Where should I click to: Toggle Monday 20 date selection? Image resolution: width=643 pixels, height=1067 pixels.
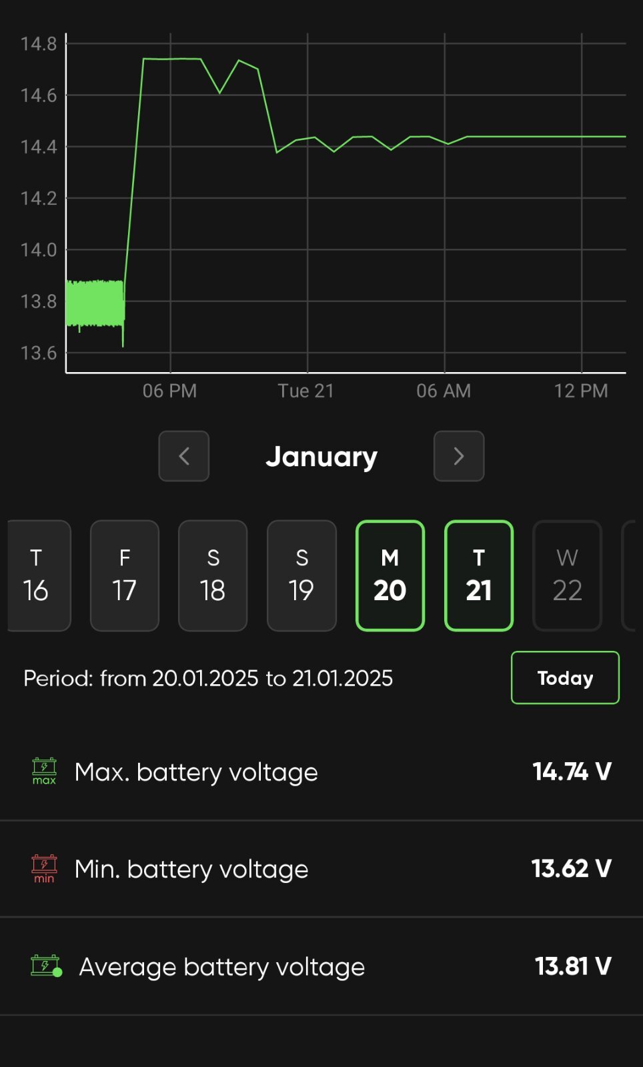(390, 576)
